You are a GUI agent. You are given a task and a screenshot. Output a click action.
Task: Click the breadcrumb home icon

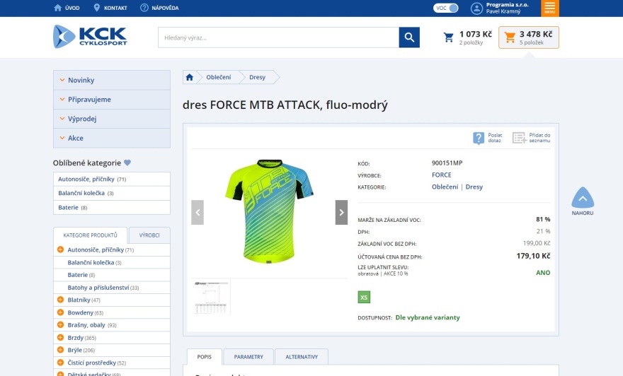coord(190,77)
